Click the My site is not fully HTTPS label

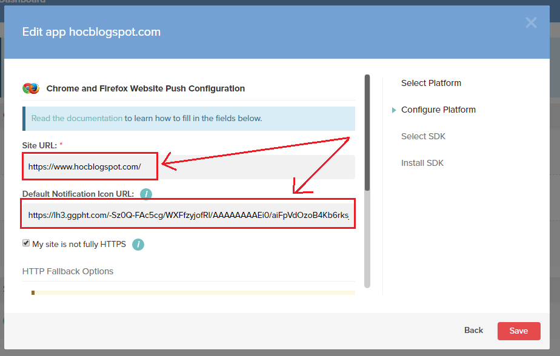(x=79, y=245)
